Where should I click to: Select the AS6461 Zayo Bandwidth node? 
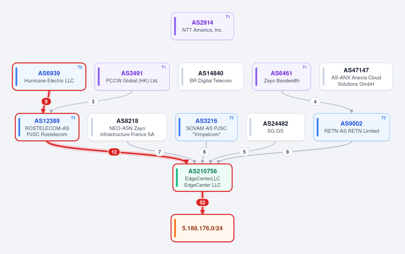(x=281, y=77)
